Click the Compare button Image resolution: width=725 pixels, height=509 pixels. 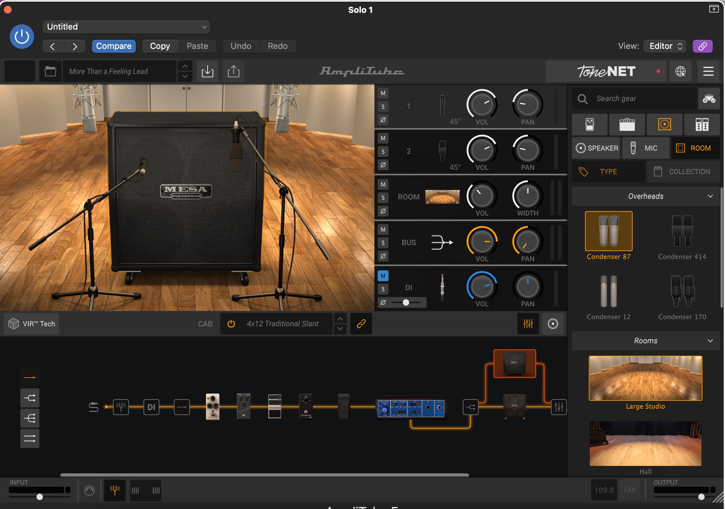tap(114, 46)
